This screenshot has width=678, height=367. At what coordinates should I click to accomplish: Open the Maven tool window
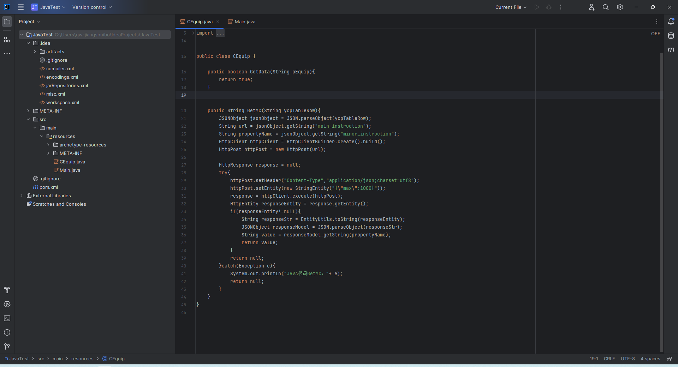click(x=671, y=50)
